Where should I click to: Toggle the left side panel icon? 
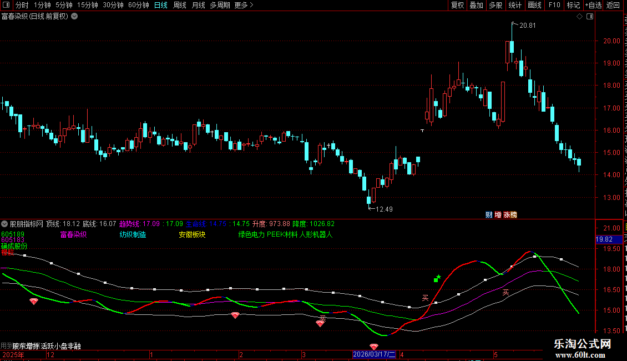coord(6,5)
